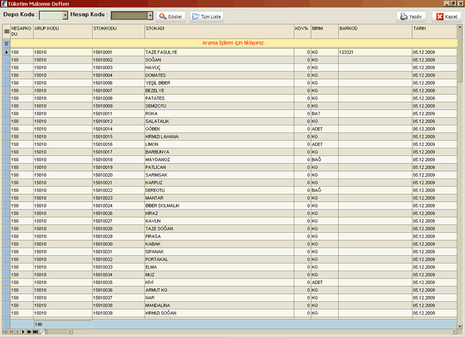The image size is (465, 338).
Task: Sort by STOKADI column header
Action: coord(219,31)
